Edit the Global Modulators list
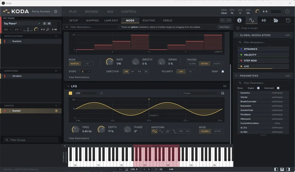This screenshot has width=295, height=172. click(288, 35)
